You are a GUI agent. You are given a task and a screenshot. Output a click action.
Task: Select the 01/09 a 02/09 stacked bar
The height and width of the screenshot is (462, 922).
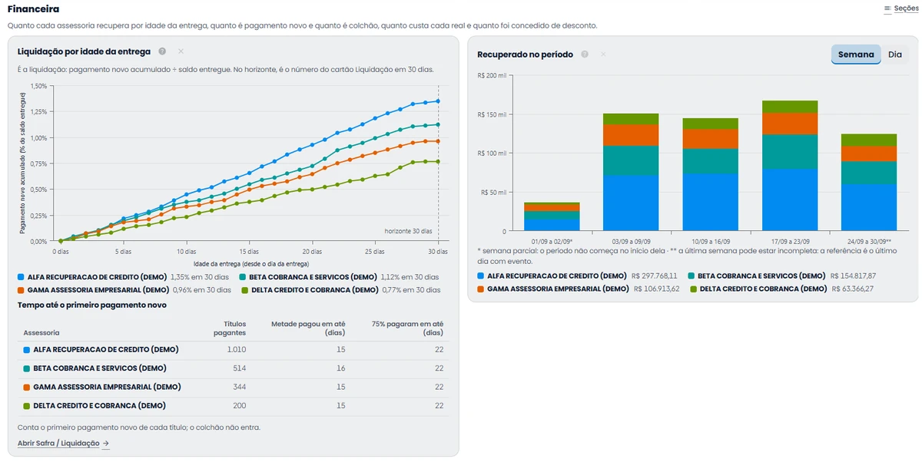coord(552,217)
